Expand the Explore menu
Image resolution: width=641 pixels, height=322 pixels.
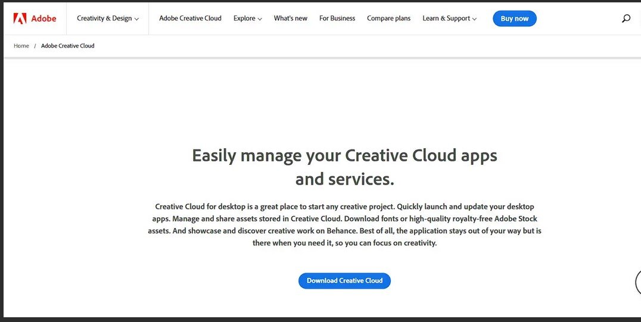248,18
